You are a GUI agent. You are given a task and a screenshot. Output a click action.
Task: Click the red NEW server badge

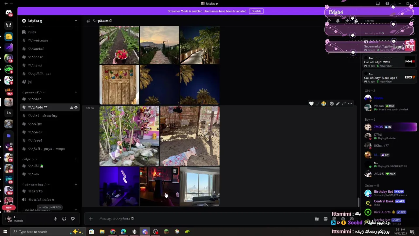coord(9,207)
